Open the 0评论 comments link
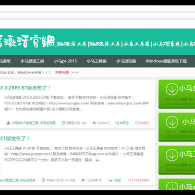The image size is (195, 195). pos(124,123)
